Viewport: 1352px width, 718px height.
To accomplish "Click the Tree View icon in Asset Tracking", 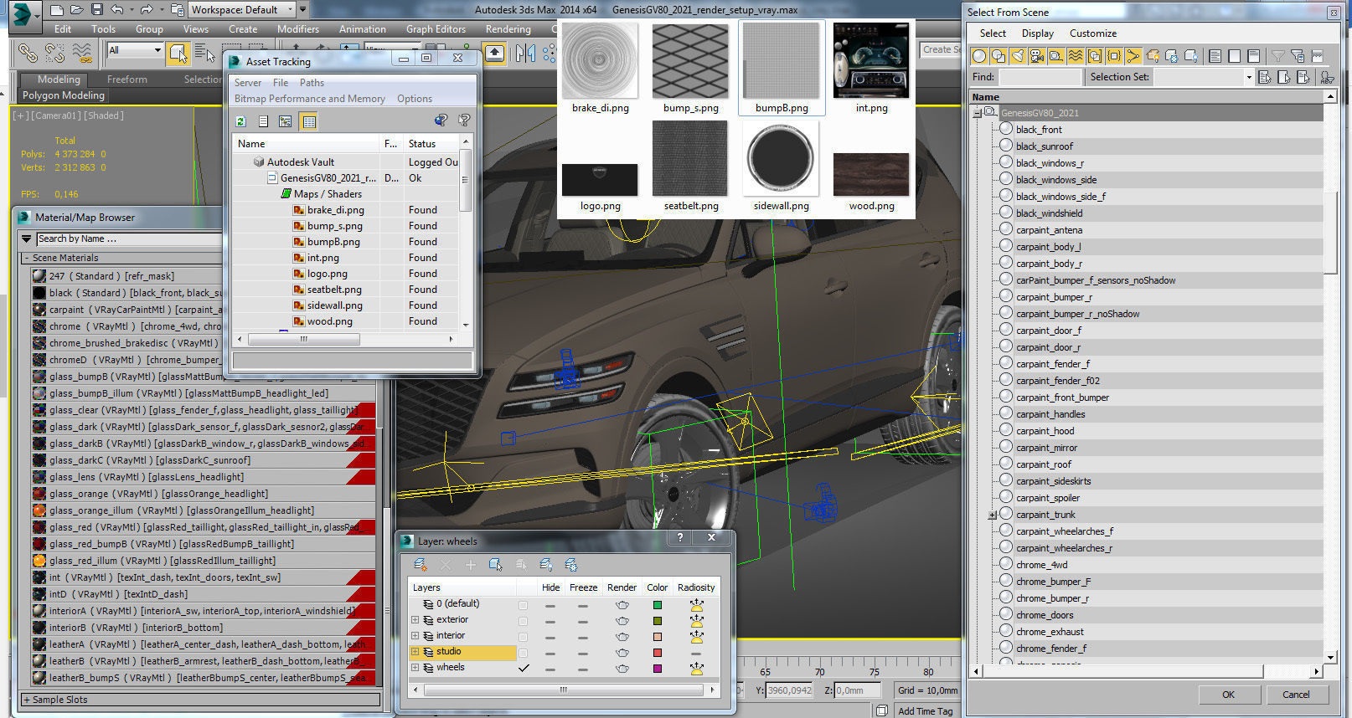I will [x=286, y=121].
